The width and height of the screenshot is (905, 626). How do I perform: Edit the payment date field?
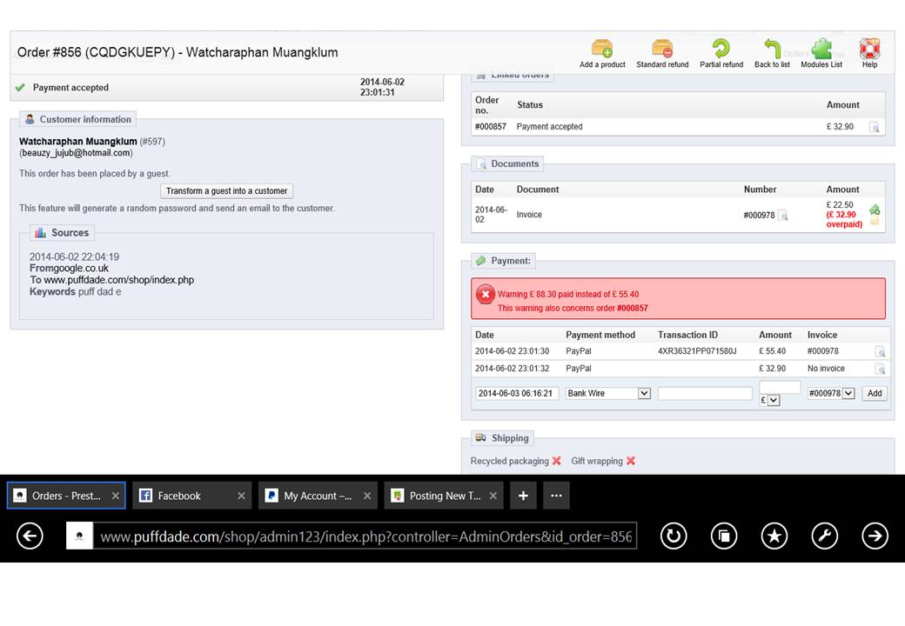click(x=517, y=393)
